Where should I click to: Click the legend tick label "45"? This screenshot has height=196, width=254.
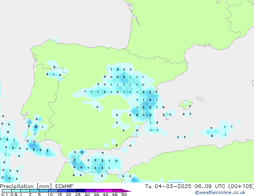coord(115,194)
